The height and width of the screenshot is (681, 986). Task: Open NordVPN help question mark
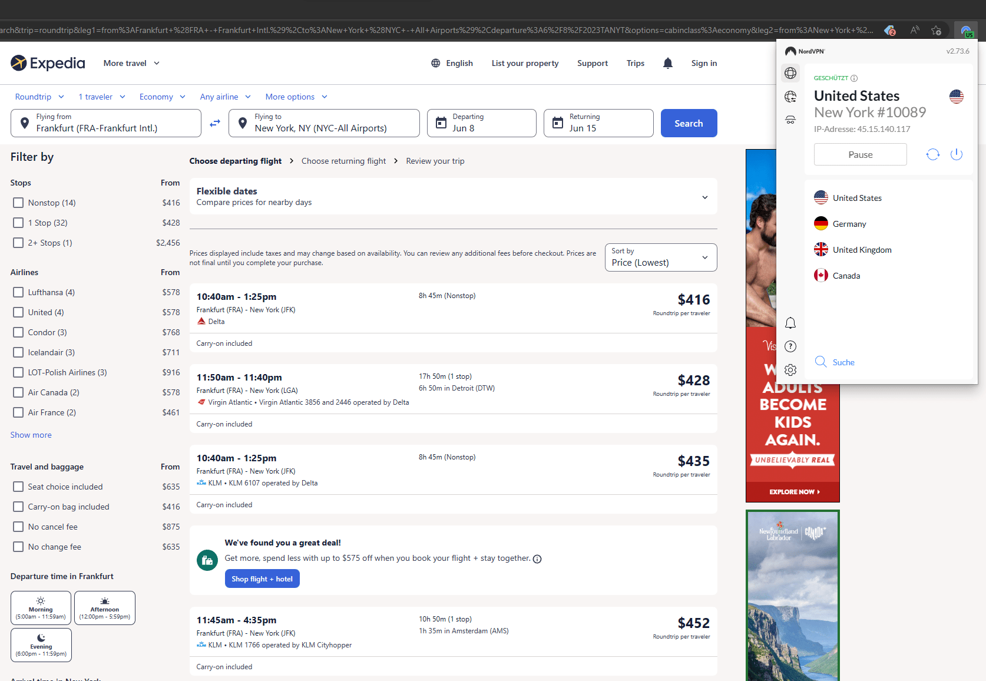pos(790,346)
